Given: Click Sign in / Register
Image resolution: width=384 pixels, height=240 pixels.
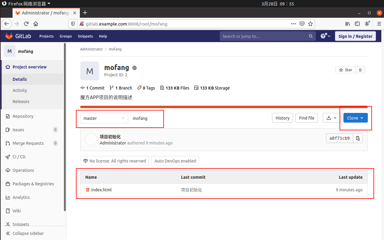Looking at the screenshot, I should point(355,36).
